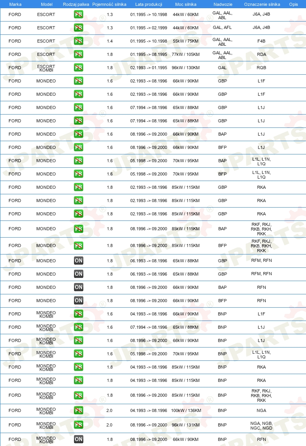Click petrol icon in Mondeo 1.6 BFP L1J row
Screen dimensions: 306x446
(79, 147)
